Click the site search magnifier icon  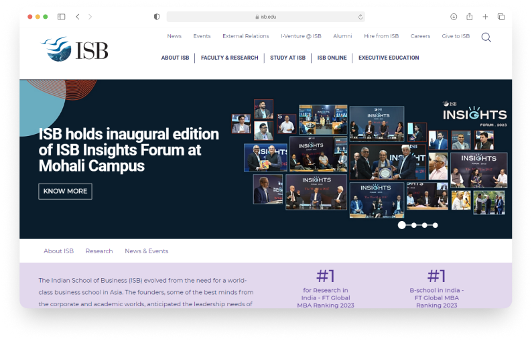486,38
